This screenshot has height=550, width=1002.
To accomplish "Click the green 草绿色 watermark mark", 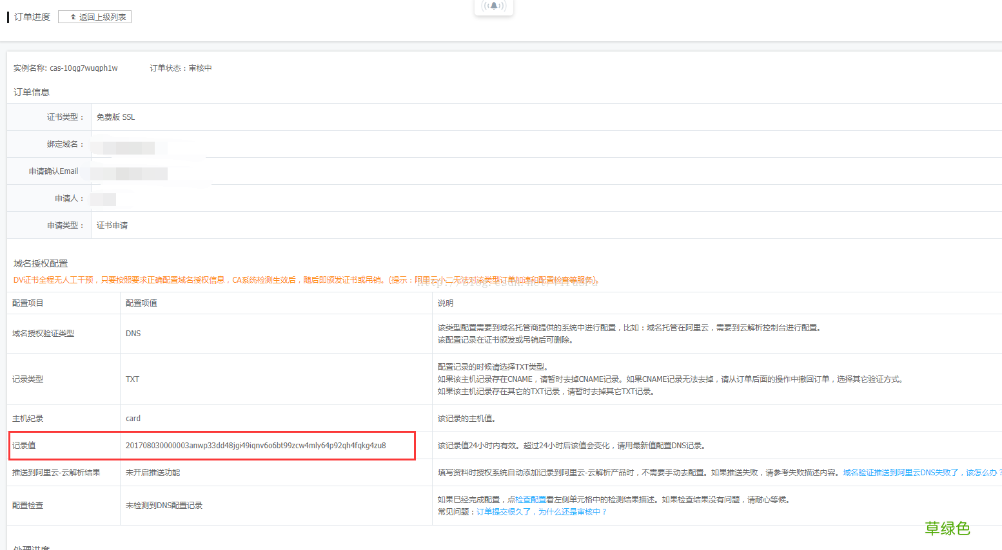I will pyautogui.click(x=948, y=529).
